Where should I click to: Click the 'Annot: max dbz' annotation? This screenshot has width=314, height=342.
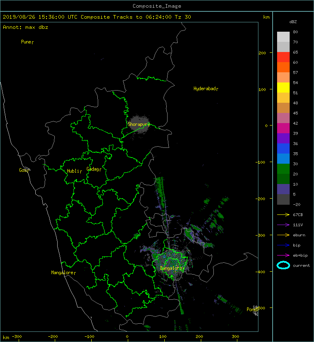(26, 27)
